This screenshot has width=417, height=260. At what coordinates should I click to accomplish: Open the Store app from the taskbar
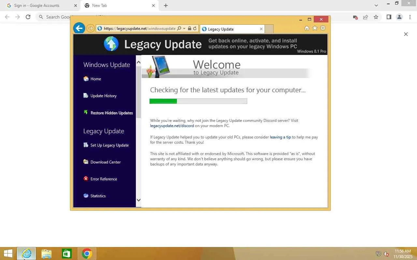[67, 253]
